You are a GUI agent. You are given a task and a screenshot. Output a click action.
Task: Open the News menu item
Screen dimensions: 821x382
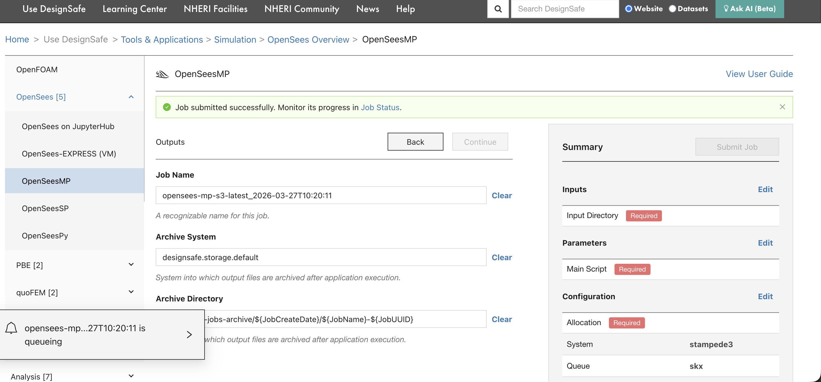click(x=368, y=9)
